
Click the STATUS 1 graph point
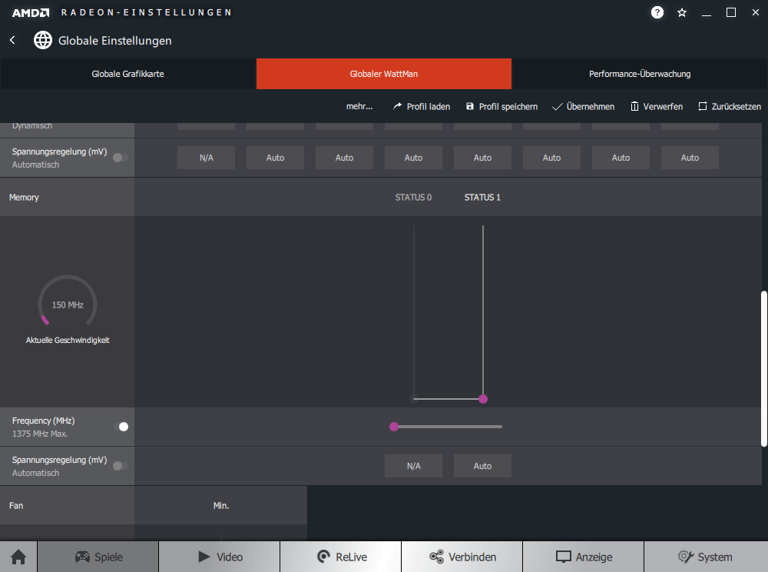coord(483,399)
